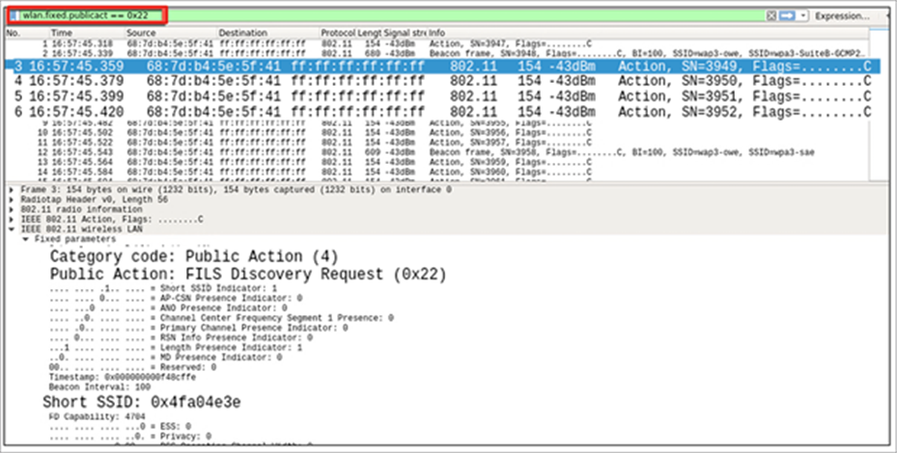Select packet 10 with SN=3956
This screenshot has width=897, height=453.
pyautogui.click(x=437, y=133)
